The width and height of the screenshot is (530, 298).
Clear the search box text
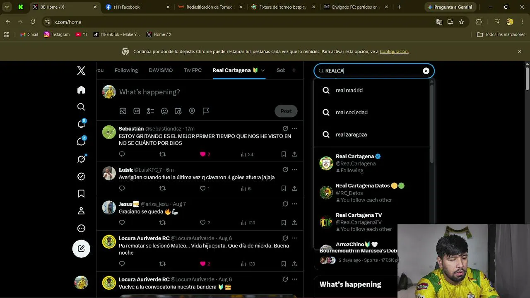pyautogui.click(x=426, y=71)
